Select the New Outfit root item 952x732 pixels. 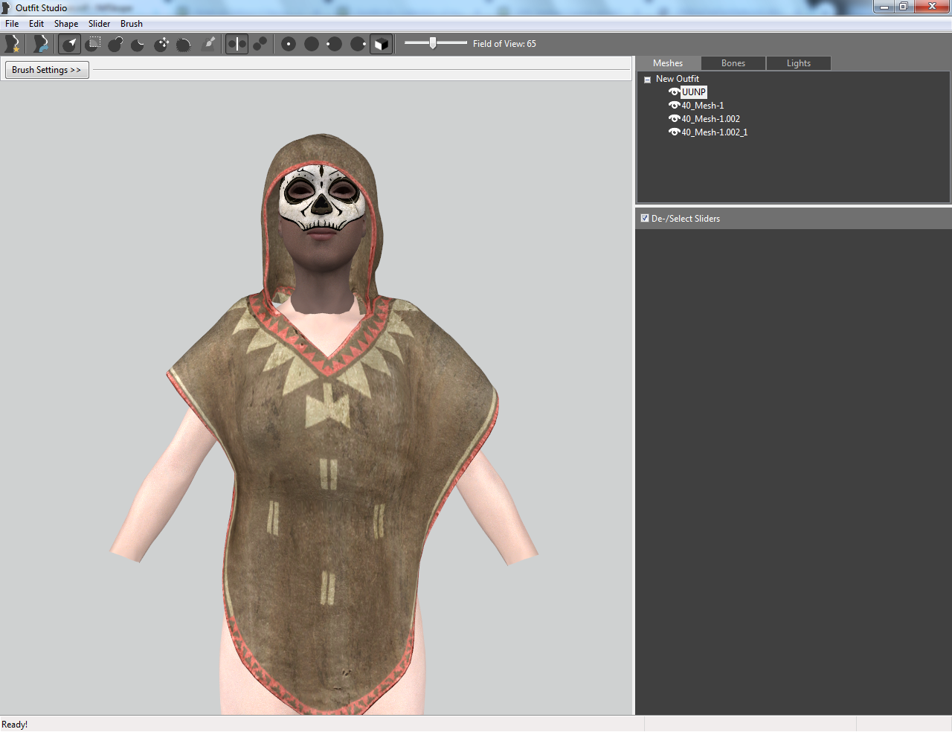click(678, 79)
